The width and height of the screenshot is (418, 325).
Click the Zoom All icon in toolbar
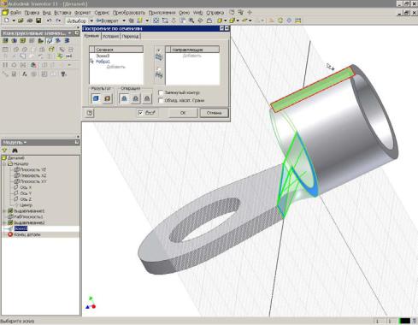pos(156,21)
